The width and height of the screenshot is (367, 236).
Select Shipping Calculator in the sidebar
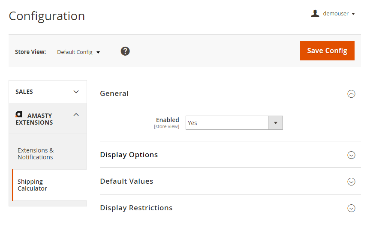click(x=32, y=185)
